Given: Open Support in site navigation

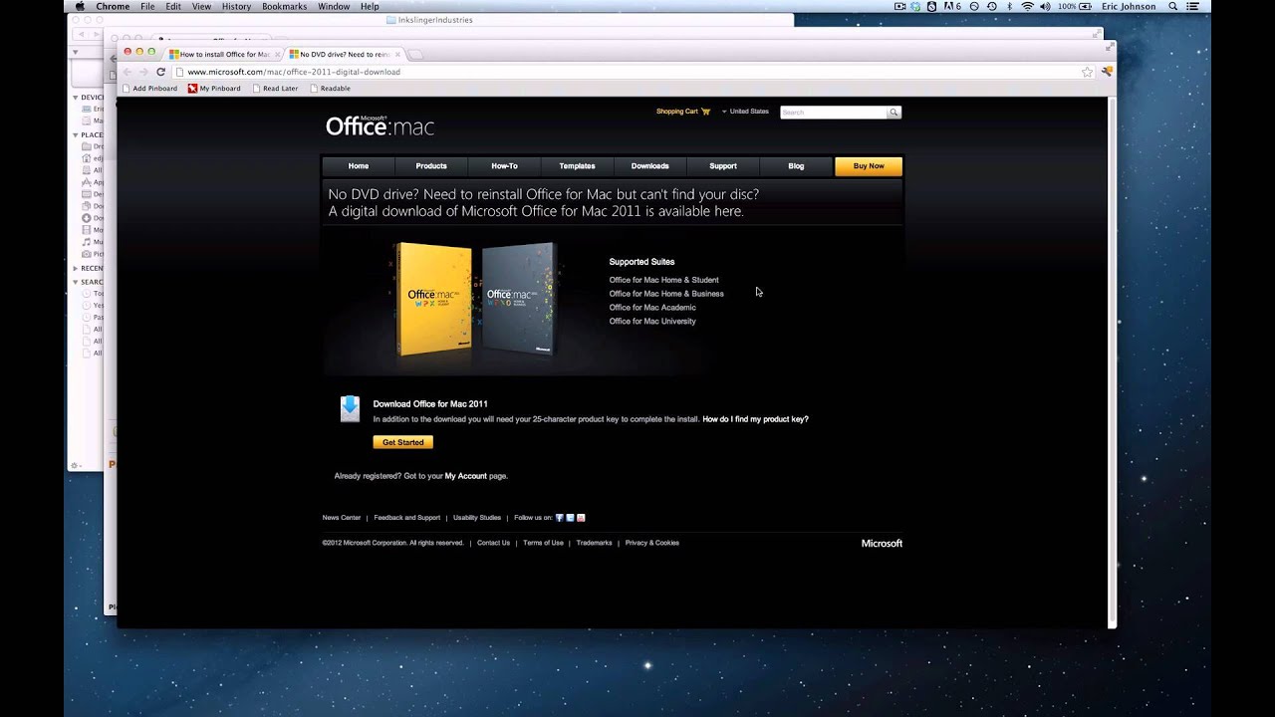Looking at the screenshot, I should click(723, 166).
